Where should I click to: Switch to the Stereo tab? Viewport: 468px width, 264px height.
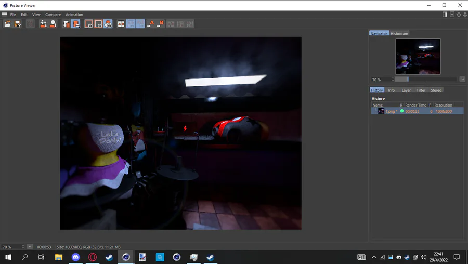(436, 90)
